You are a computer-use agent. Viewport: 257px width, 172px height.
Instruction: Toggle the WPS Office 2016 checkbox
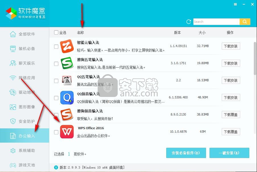56,132
